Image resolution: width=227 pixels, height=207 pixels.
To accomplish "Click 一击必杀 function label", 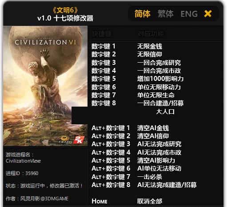I will pos(150,177).
